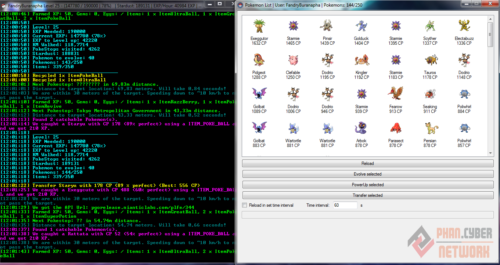The height and width of the screenshot is (265, 500).
Task: Click Transfer selected button
Action: click(367, 195)
